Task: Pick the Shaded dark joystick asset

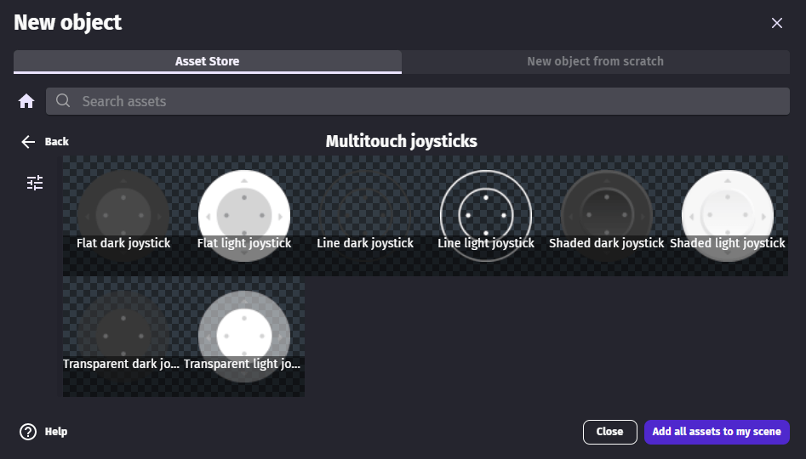Action: (x=607, y=216)
